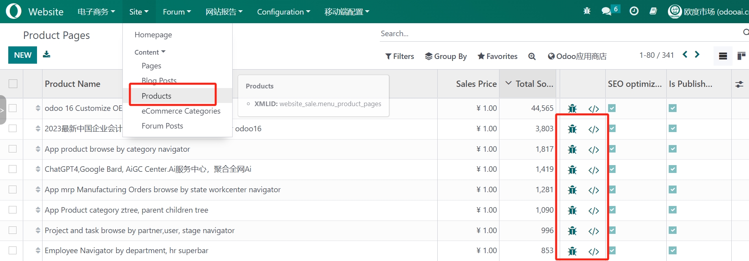The height and width of the screenshot is (261, 749).
Task: Open the Filters options
Action: click(x=399, y=56)
